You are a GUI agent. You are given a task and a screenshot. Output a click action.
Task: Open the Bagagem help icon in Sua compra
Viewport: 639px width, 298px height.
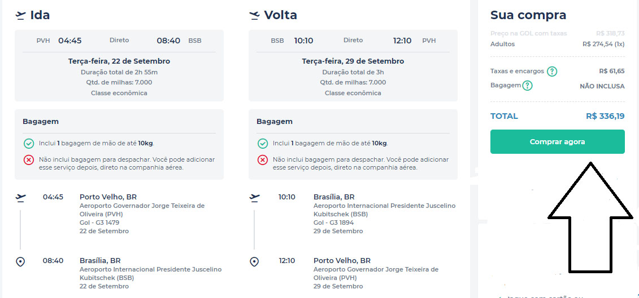[527, 86]
